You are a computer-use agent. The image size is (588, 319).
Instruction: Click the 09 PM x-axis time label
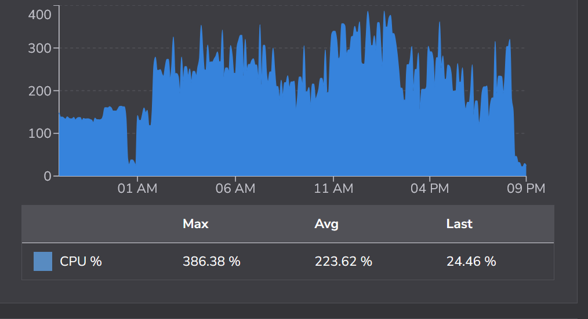pyautogui.click(x=525, y=189)
